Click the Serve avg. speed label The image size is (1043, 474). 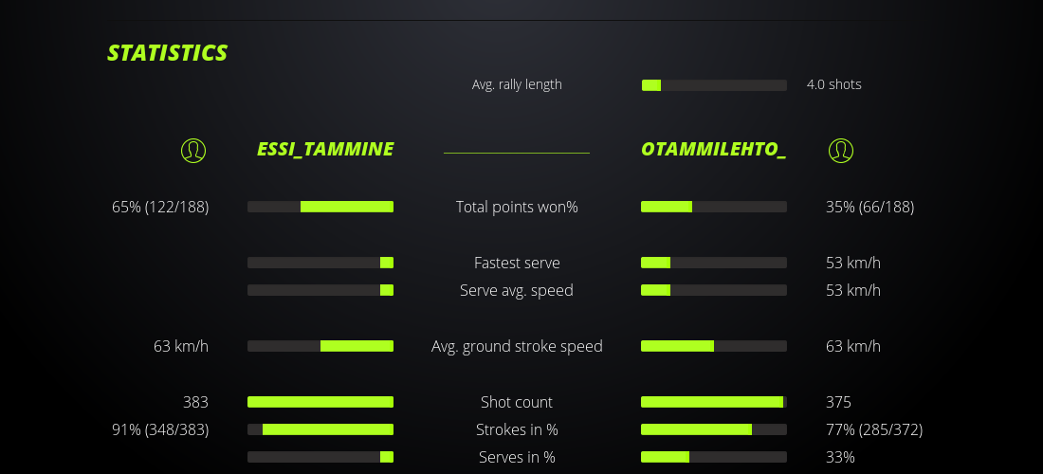(x=517, y=290)
